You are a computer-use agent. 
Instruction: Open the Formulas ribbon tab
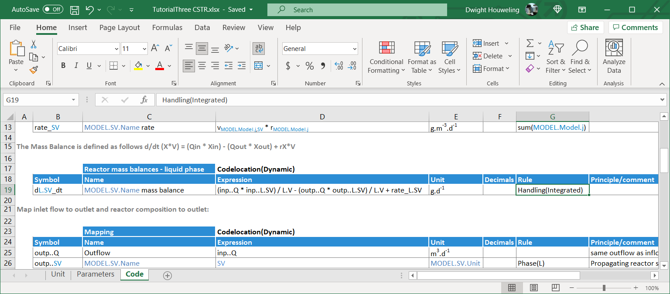click(x=167, y=27)
